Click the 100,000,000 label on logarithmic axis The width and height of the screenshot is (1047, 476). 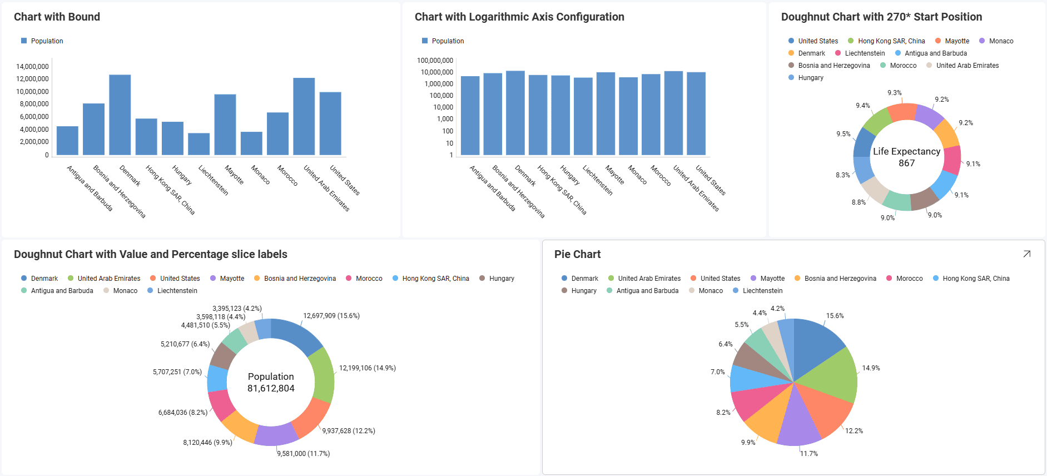pyautogui.click(x=435, y=61)
